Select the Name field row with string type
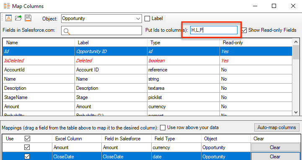This screenshot has height=160, width=302. tap(147, 79)
